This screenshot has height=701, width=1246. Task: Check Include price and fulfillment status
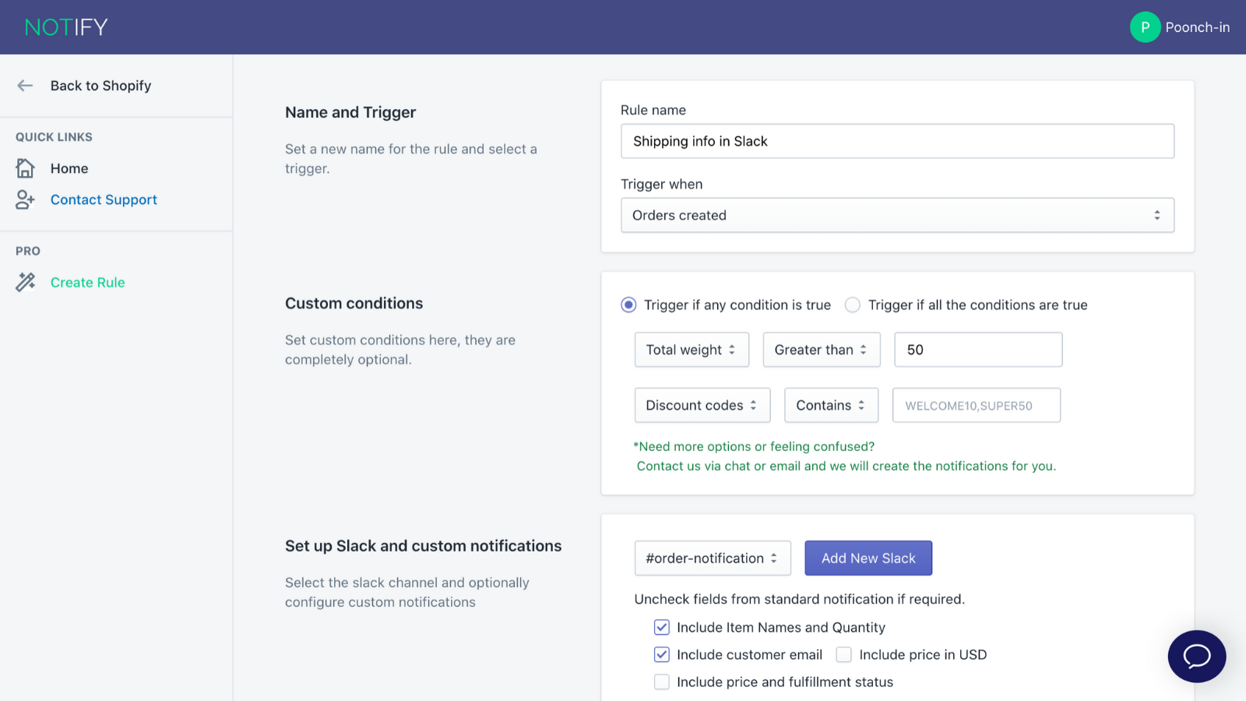pos(661,682)
